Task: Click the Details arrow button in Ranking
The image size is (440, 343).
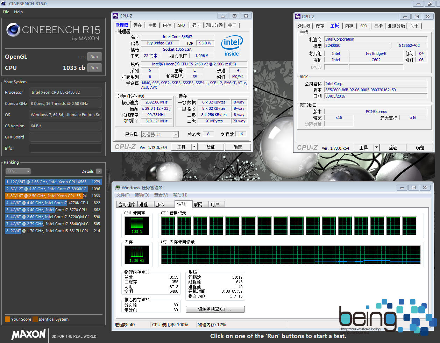Action: [99, 171]
